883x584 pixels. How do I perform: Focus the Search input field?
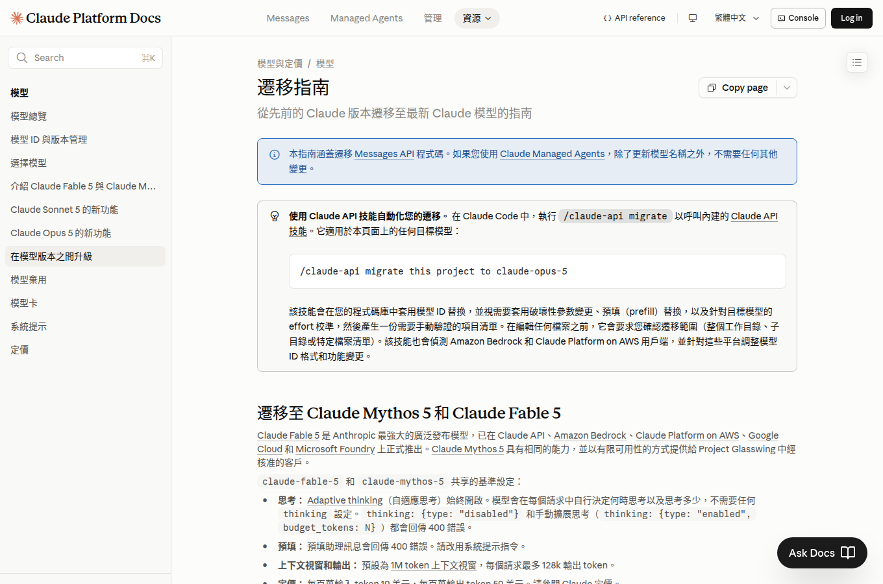tap(85, 58)
